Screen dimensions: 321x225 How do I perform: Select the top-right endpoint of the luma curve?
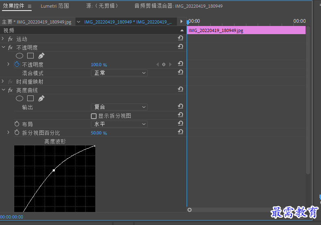[95, 146]
